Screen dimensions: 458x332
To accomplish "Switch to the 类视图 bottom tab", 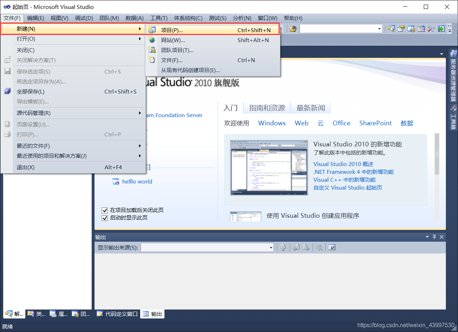I will (x=37, y=314).
